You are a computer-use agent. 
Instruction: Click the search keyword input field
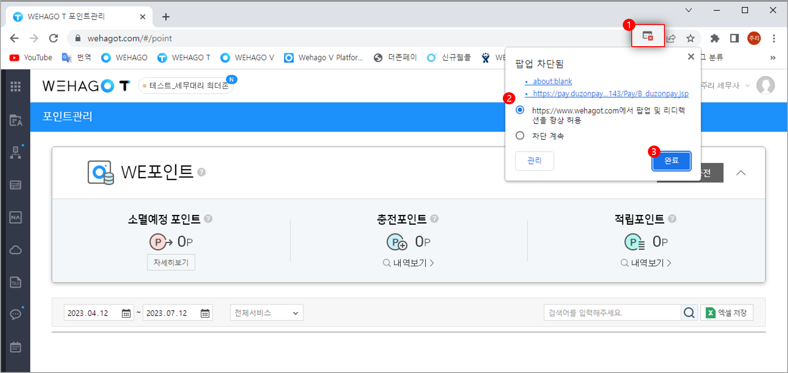tap(612, 313)
